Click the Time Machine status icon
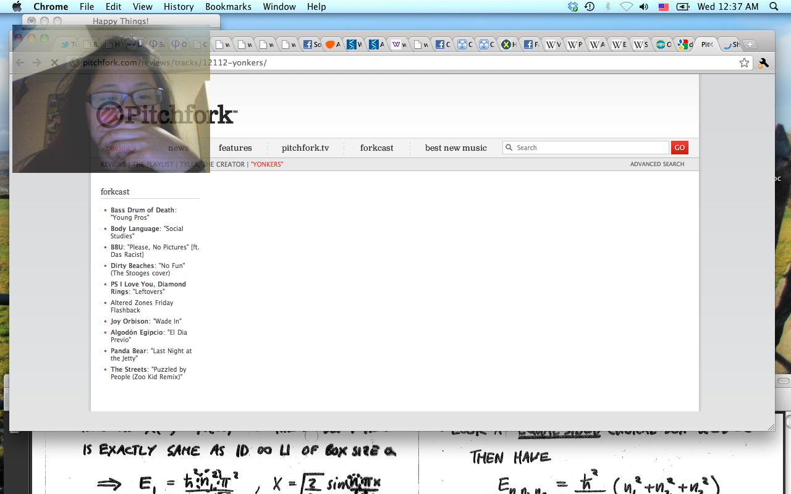This screenshot has width=791, height=494. [590, 7]
